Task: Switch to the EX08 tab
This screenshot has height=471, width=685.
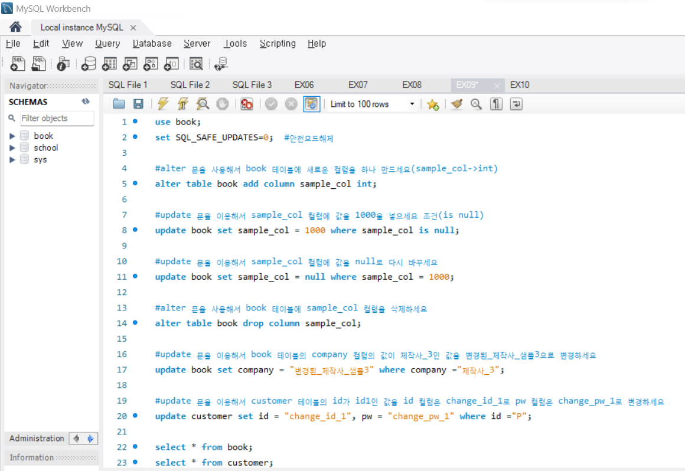Action: point(412,84)
